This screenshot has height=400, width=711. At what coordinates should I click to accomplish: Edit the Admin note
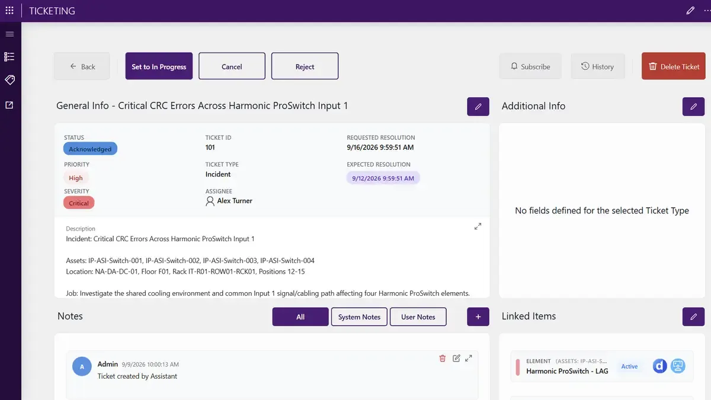(456, 358)
